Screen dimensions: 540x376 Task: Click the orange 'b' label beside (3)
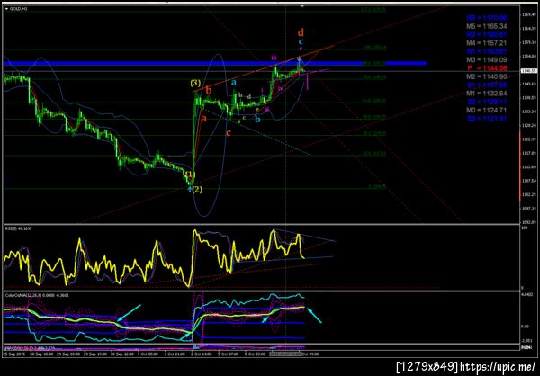tap(209, 91)
